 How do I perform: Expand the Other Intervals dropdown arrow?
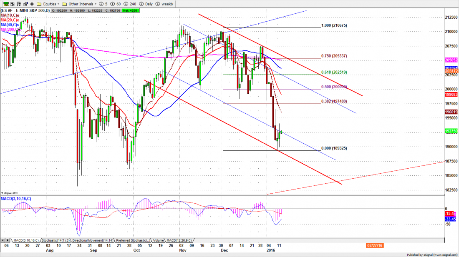(x=96, y=4)
